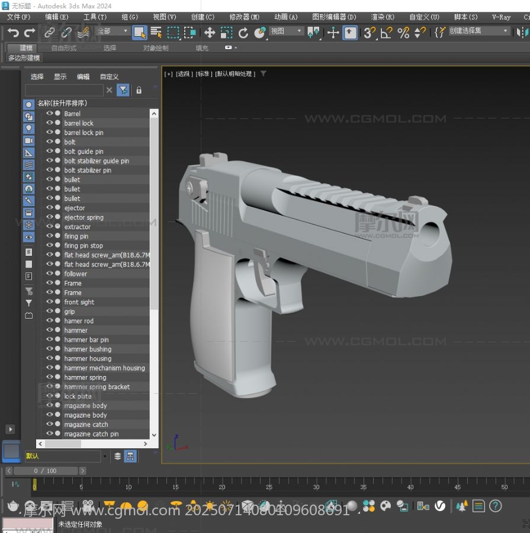The image size is (530, 533).
Task: Open the 全部 selection filter dropdown
Action: [113, 31]
